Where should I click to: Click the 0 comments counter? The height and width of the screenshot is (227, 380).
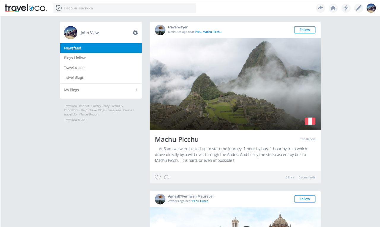307,177
